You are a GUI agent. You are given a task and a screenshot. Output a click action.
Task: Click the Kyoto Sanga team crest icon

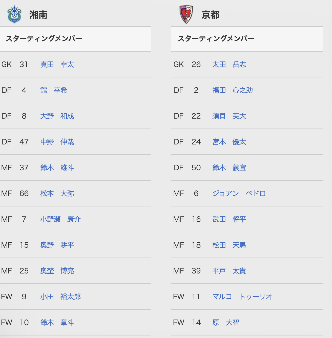pos(186,14)
